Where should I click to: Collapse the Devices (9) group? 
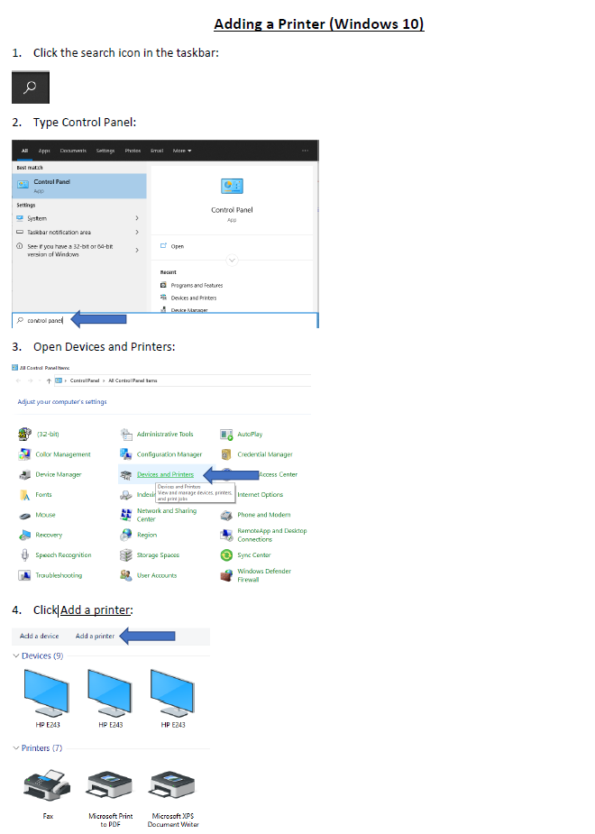pyautogui.click(x=16, y=655)
